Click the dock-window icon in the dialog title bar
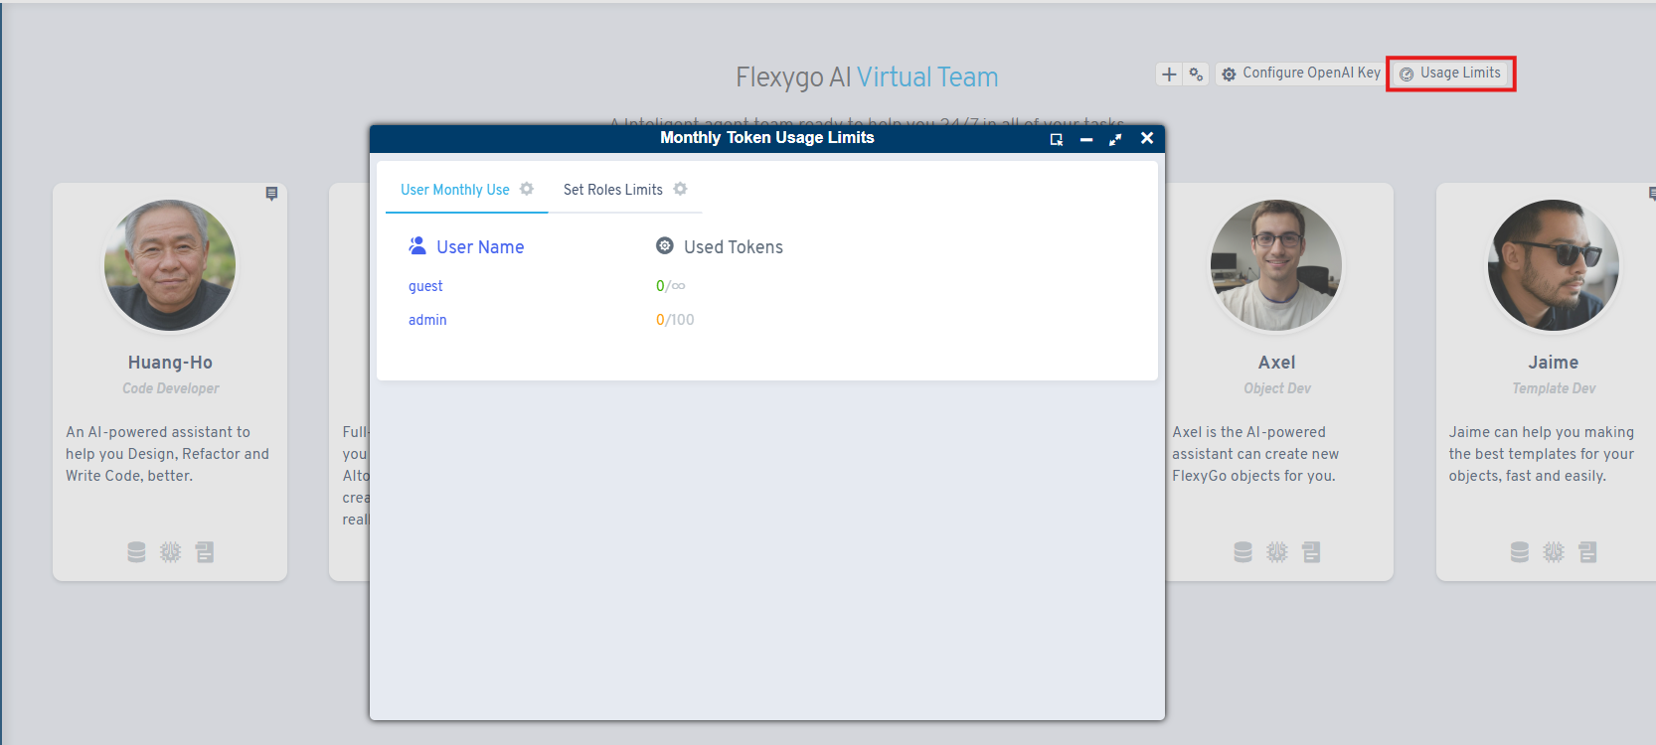The height and width of the screenshot is (745, 1656). click(1057, 139)
